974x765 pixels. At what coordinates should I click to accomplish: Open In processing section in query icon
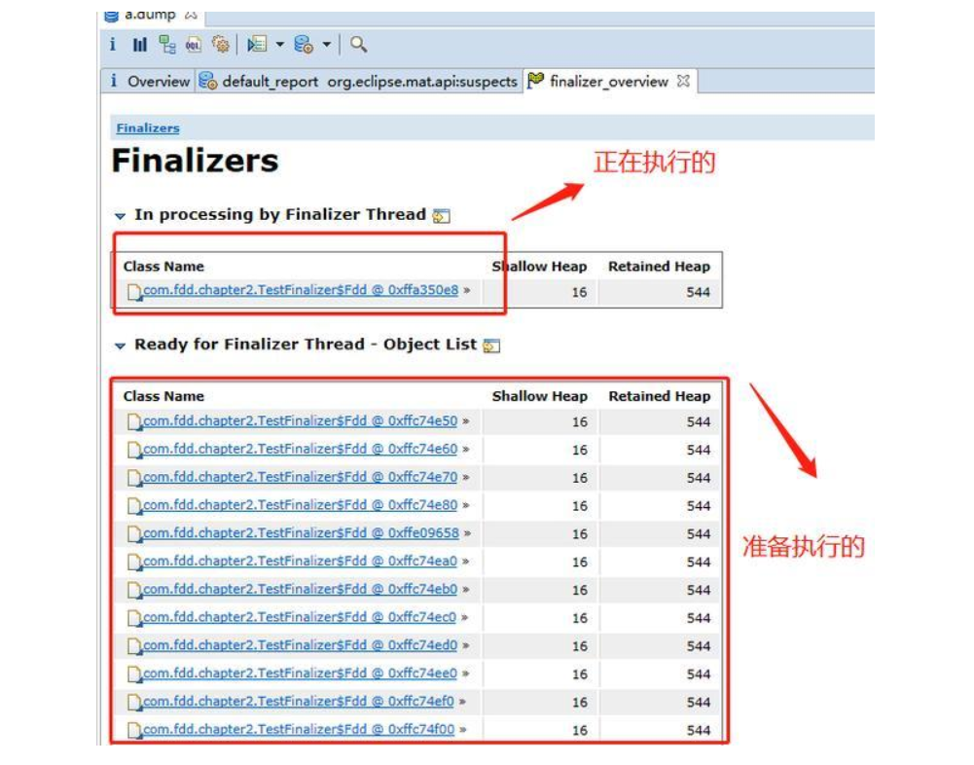(441, 216)
